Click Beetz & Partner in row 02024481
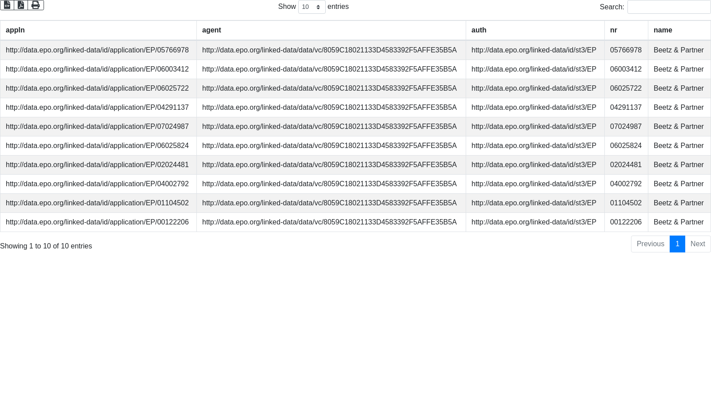 679,165
